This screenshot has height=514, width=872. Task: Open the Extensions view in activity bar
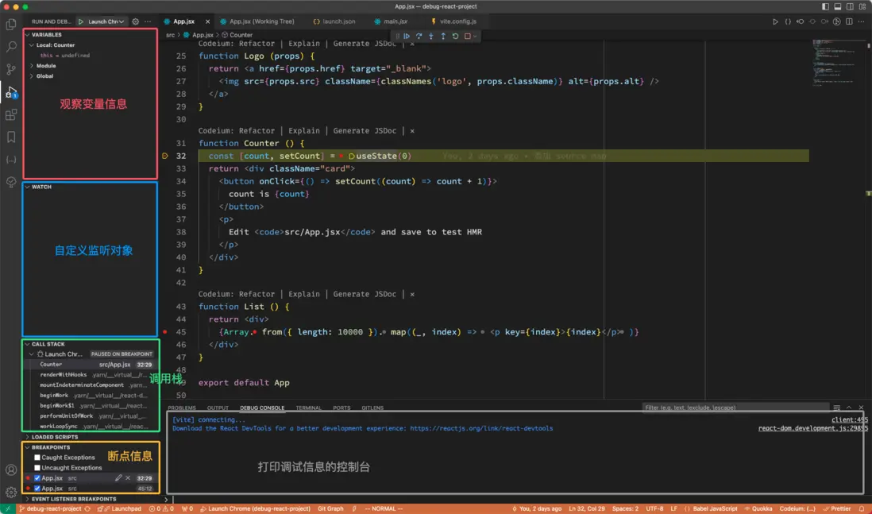pos(11,115)
